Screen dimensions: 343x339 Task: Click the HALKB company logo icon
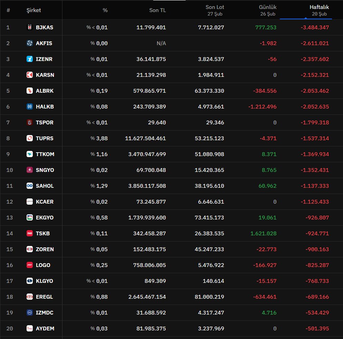click(x=30, y=106)
